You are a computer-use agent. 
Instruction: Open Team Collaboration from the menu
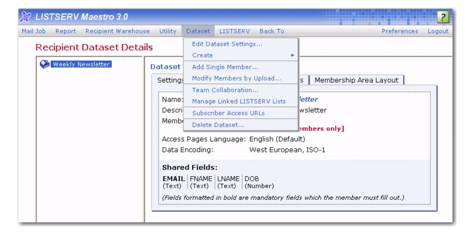coord(241,90)
